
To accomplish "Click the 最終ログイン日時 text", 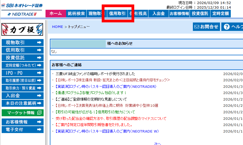I will [x=199, y=7].
